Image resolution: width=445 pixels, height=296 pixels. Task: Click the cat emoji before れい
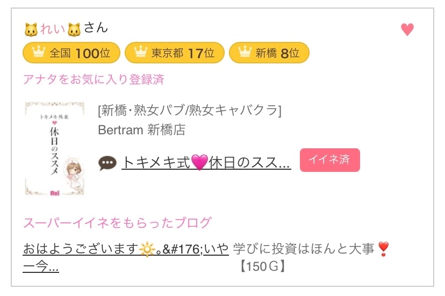click(x=32, y=29)
